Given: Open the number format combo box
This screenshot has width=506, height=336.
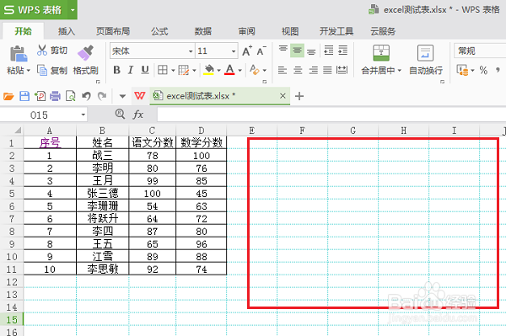Looking at the screenshot, I should click(480, 51).
